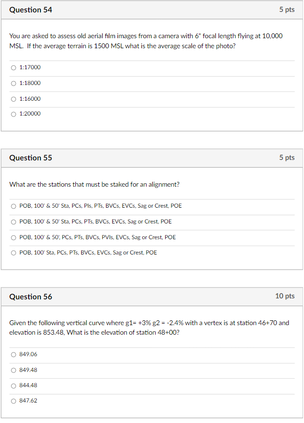Select the 1:17000 answer option
Screen dimensions: 304x423
pyautogui.click(x=14, y=67)
